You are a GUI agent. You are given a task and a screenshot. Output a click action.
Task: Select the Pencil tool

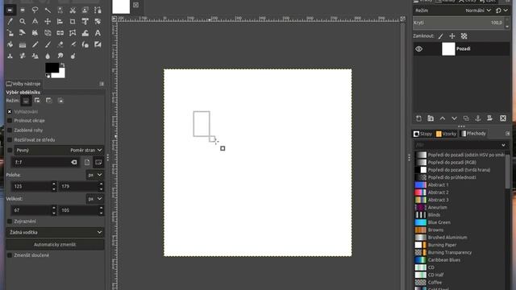[x=35, y=44]
